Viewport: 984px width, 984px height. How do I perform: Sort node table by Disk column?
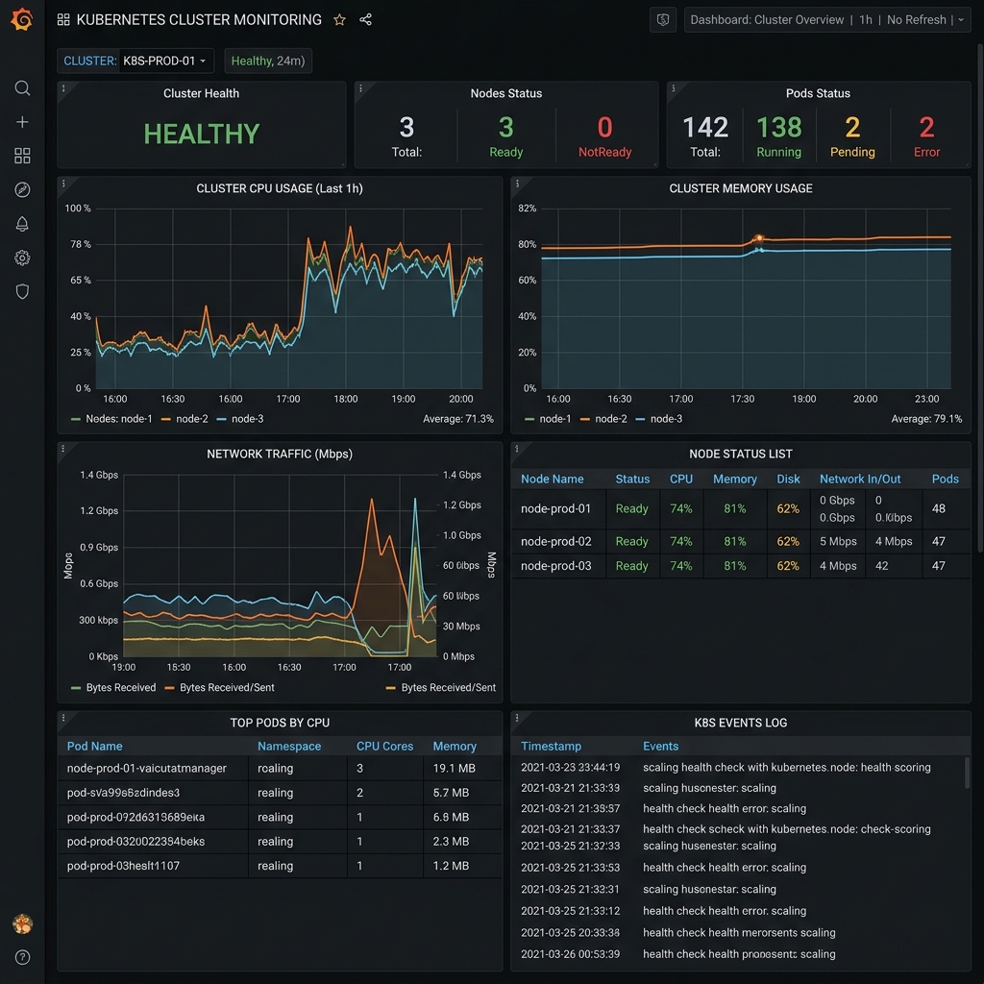(788, 479)
